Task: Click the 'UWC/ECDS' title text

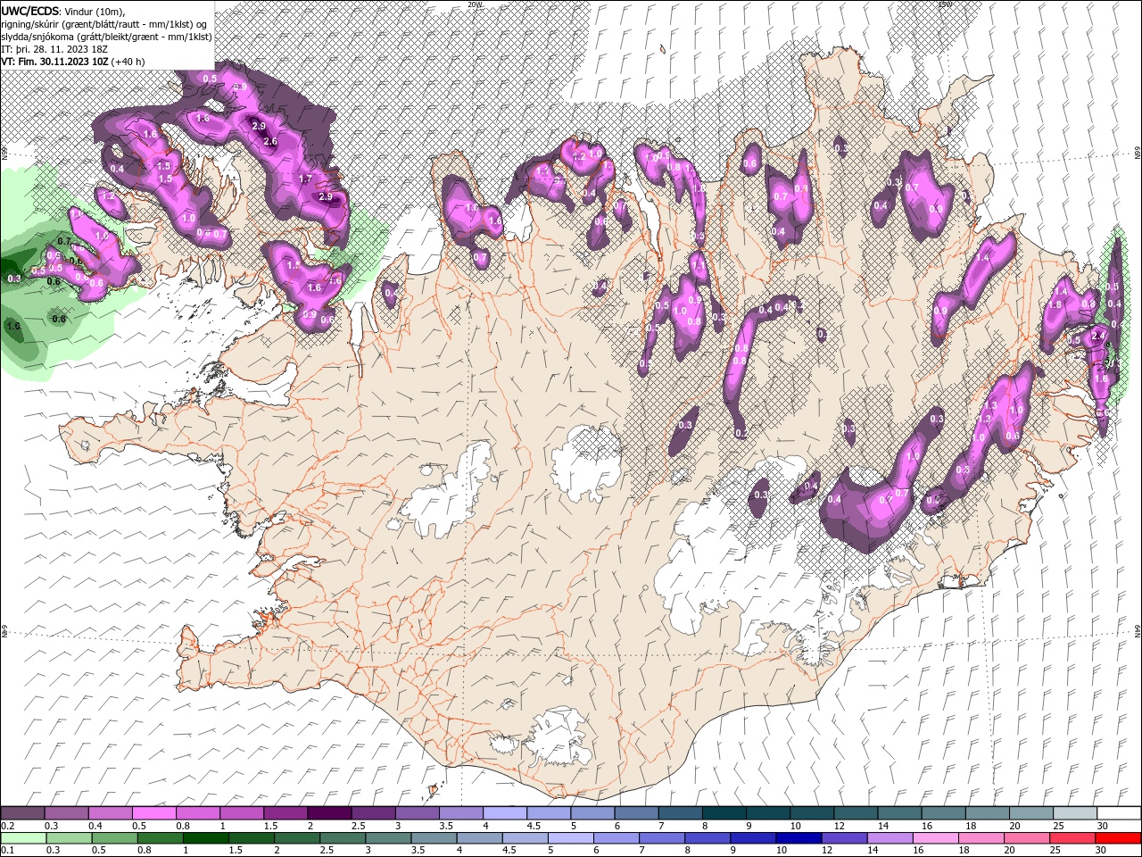Action: click(30, 11)
